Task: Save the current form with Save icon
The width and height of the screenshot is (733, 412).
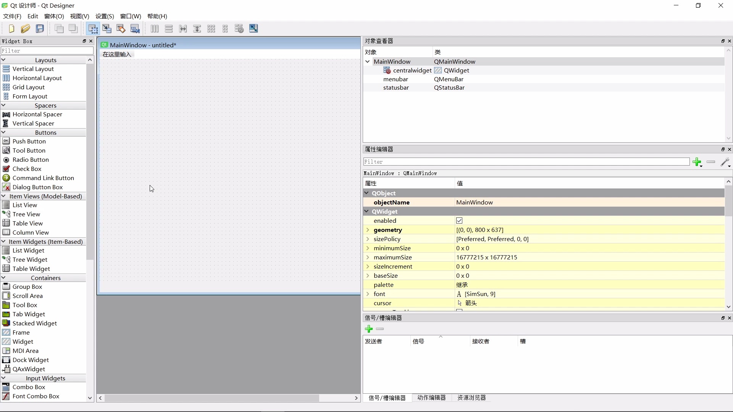Action: pos(40,29)
